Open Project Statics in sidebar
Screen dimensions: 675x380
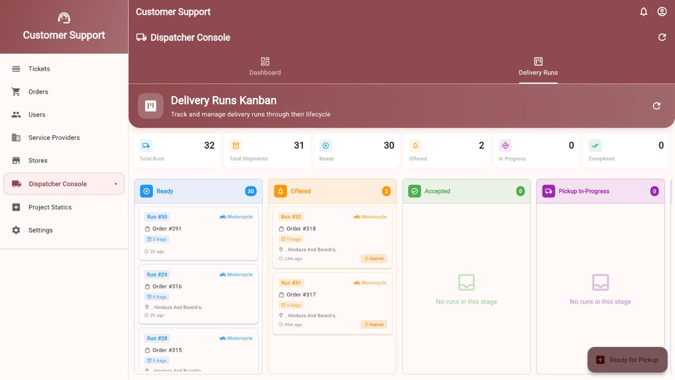point(50,207)
